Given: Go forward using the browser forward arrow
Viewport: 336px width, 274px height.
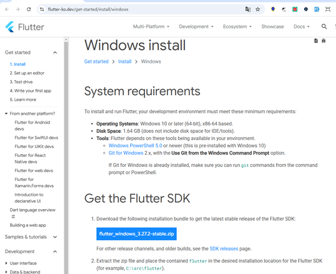Looking at the screenshot, I should click(18, 9).
